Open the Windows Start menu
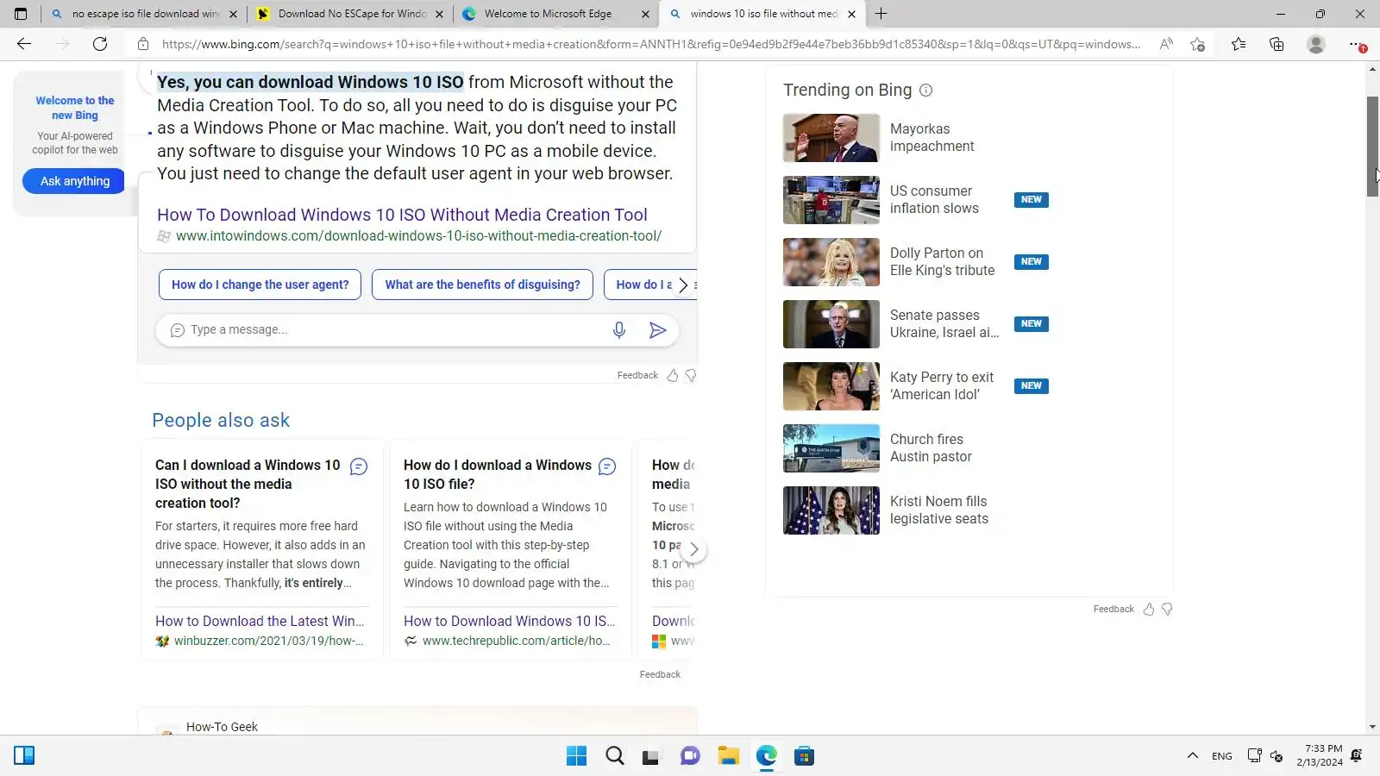The image size is (1380, 776). point(576,756)
